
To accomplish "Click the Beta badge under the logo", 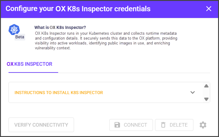I will pyautogui.click(x=20, y=37).
